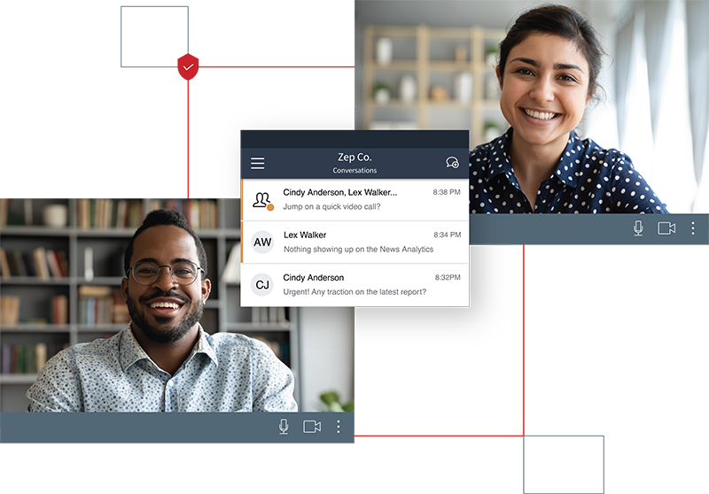
Task: Click the group conversation people icon
Action: point(261,200)
